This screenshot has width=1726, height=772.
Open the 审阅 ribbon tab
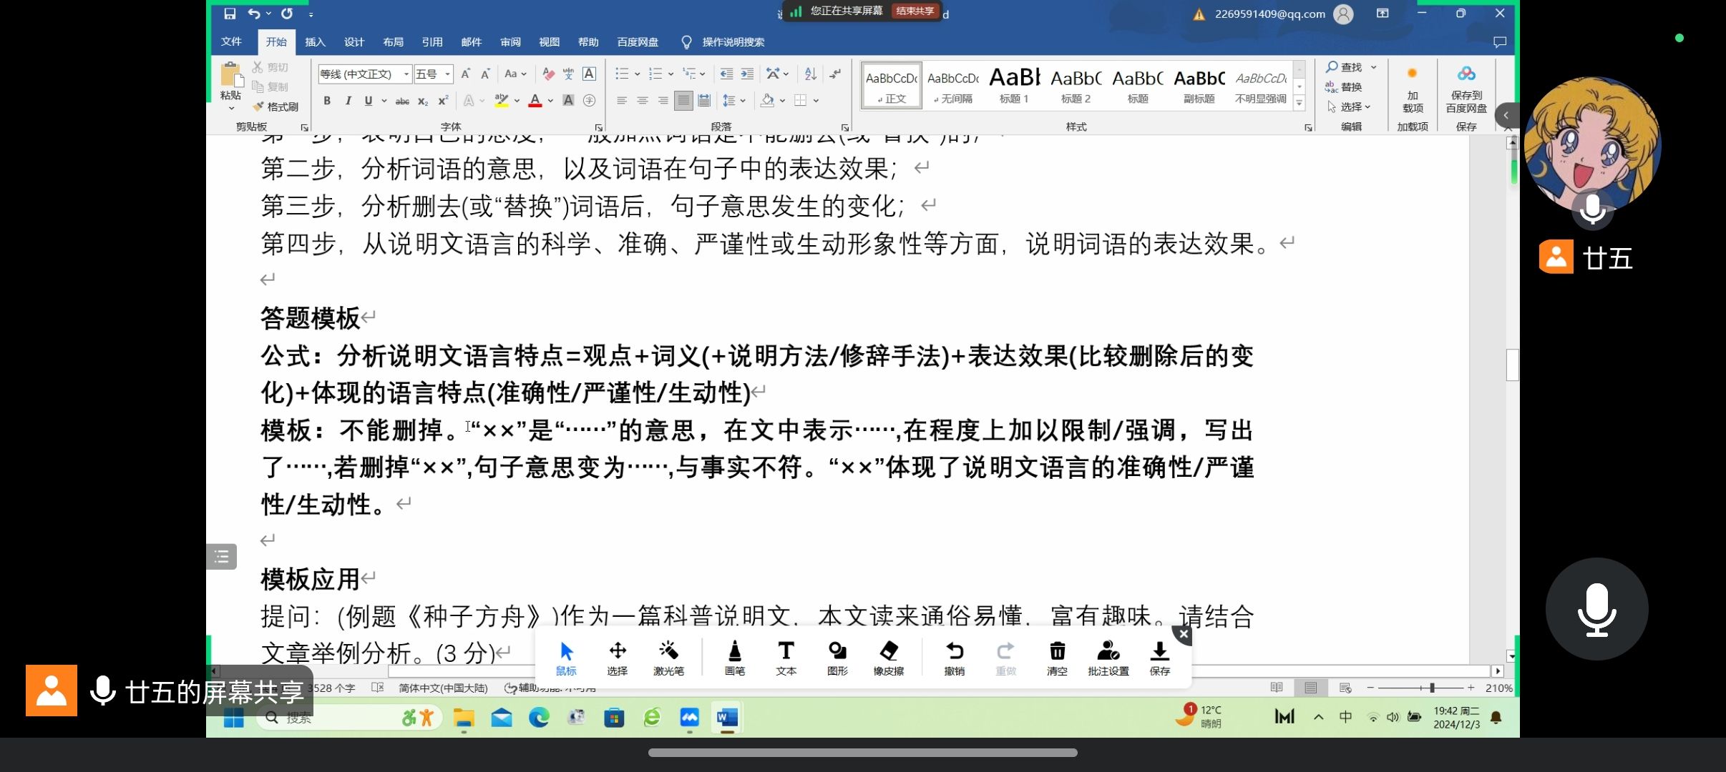[510, 42]
